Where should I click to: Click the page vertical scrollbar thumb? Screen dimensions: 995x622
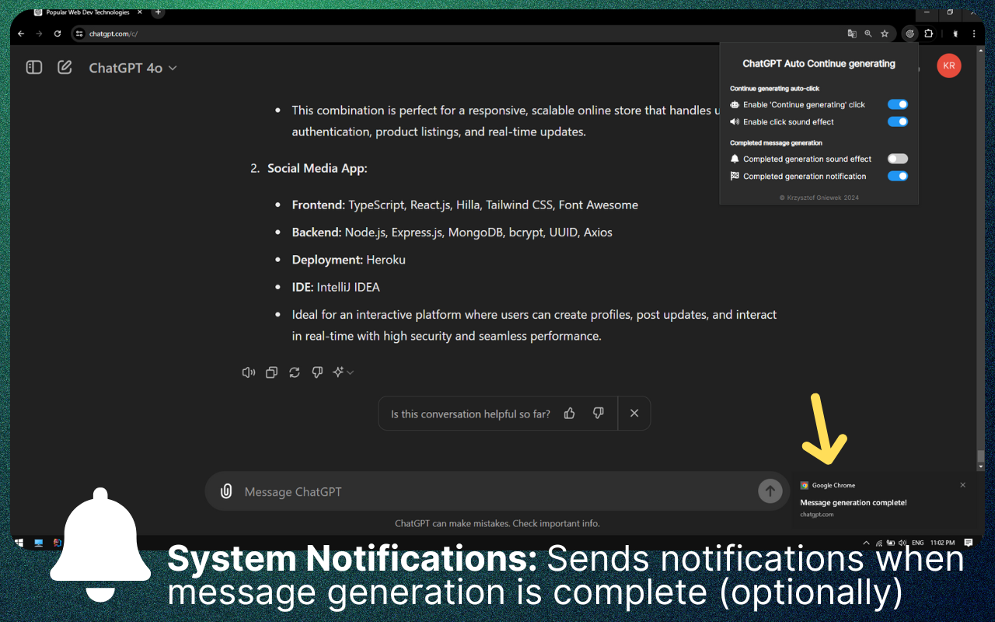coord(980,458)
